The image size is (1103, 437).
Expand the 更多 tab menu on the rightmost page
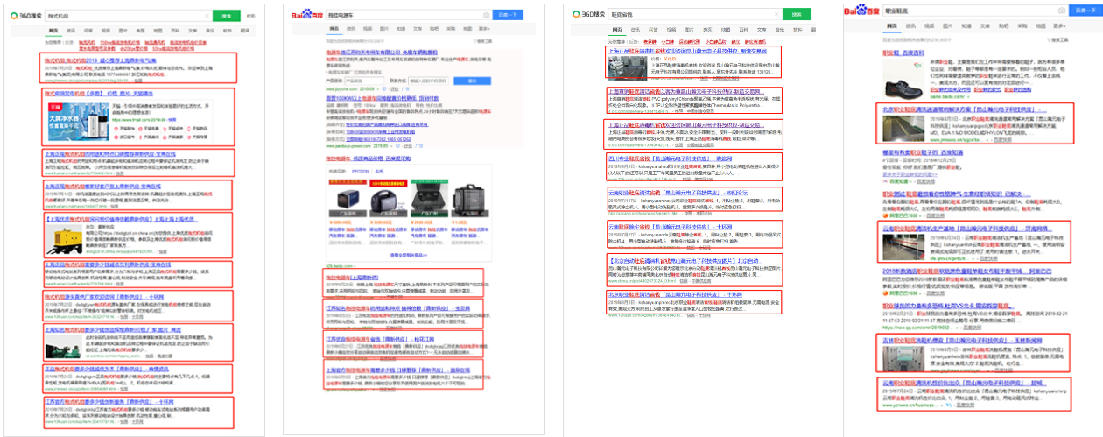(x=1064, y=26)
